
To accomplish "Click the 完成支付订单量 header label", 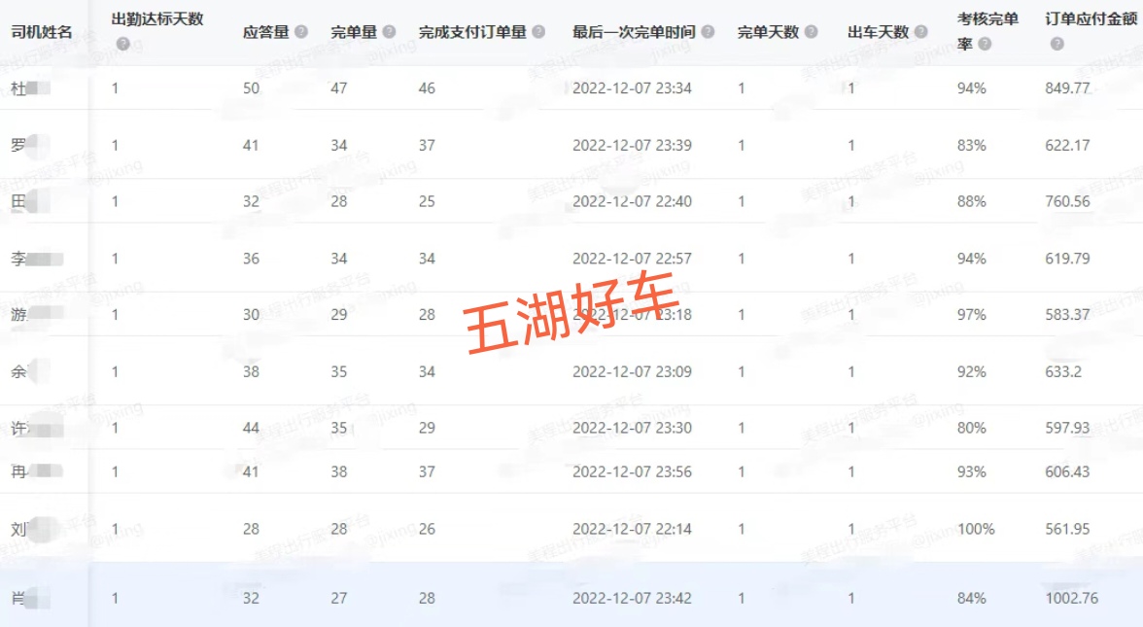I will coord(472,32).
